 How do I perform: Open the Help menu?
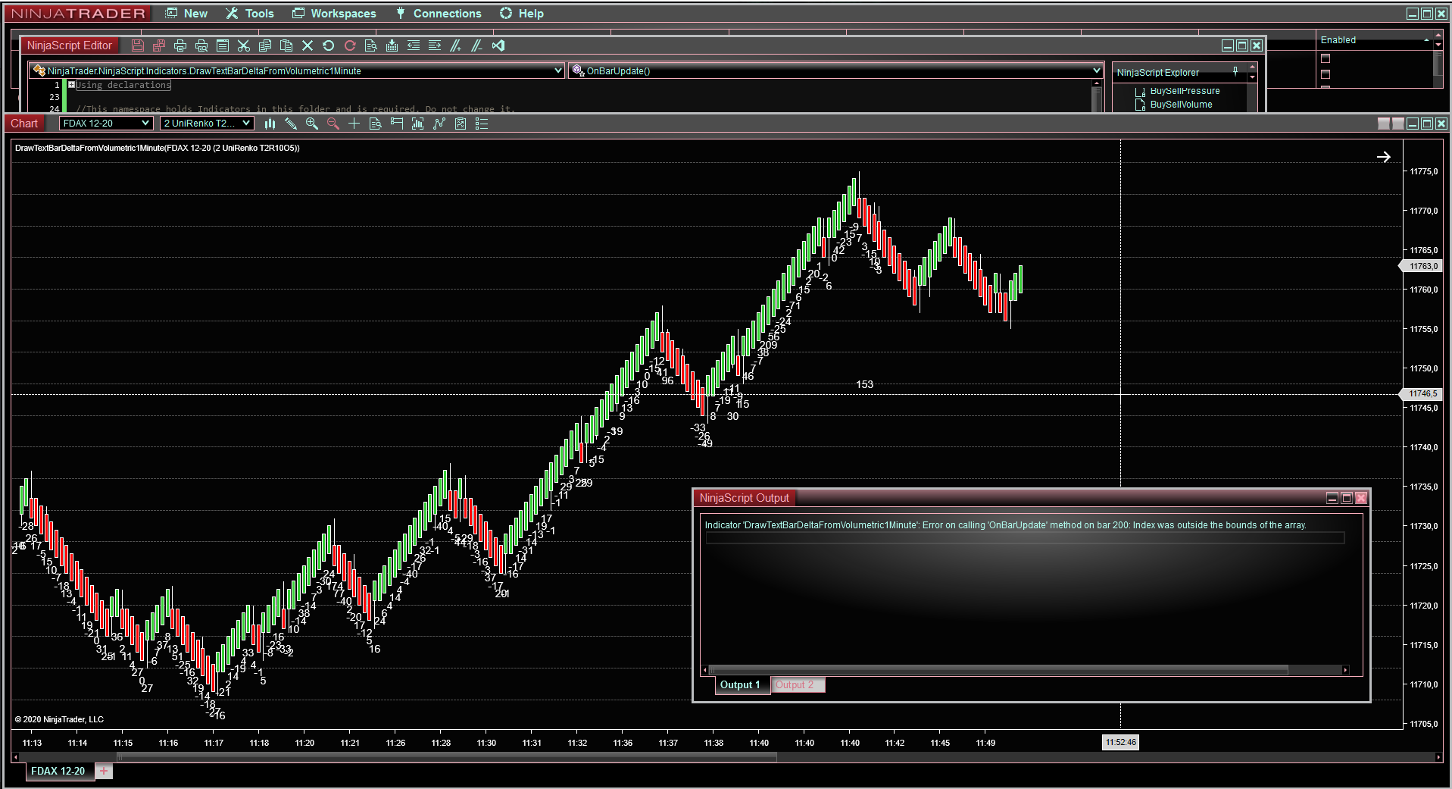[x=522, y=14]
